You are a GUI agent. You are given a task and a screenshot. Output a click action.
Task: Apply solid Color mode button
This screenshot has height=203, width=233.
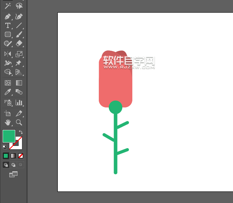tap(6, 156)
